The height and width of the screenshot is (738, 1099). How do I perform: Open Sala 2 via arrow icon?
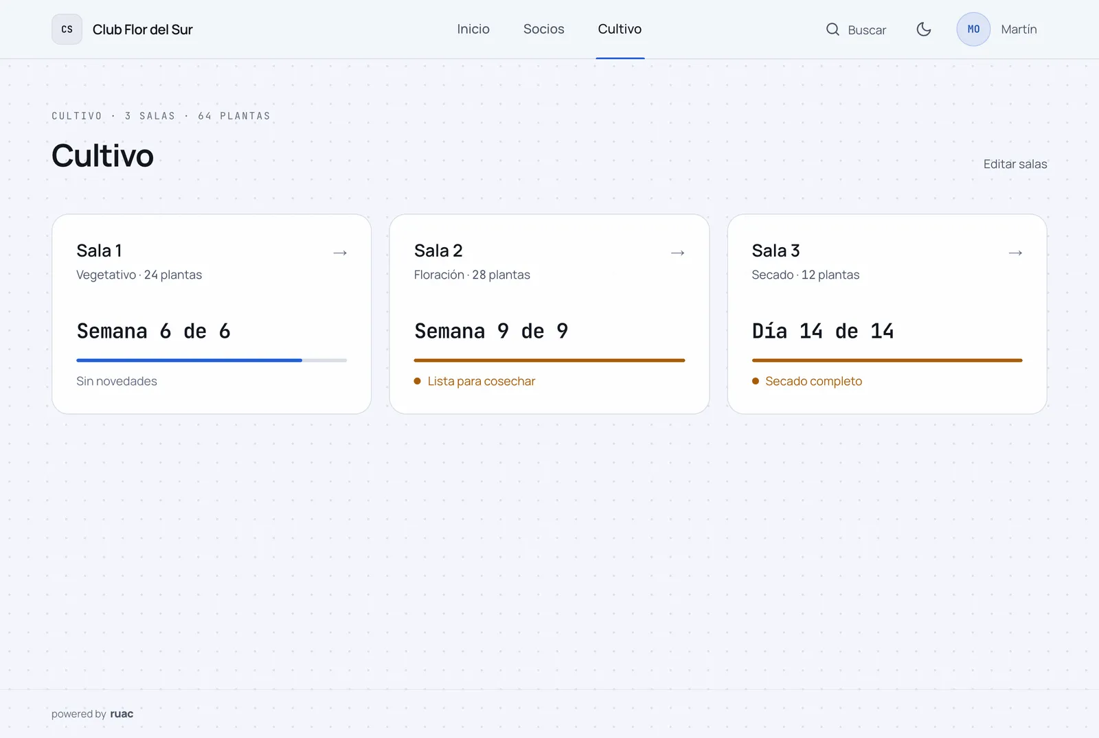678,253
